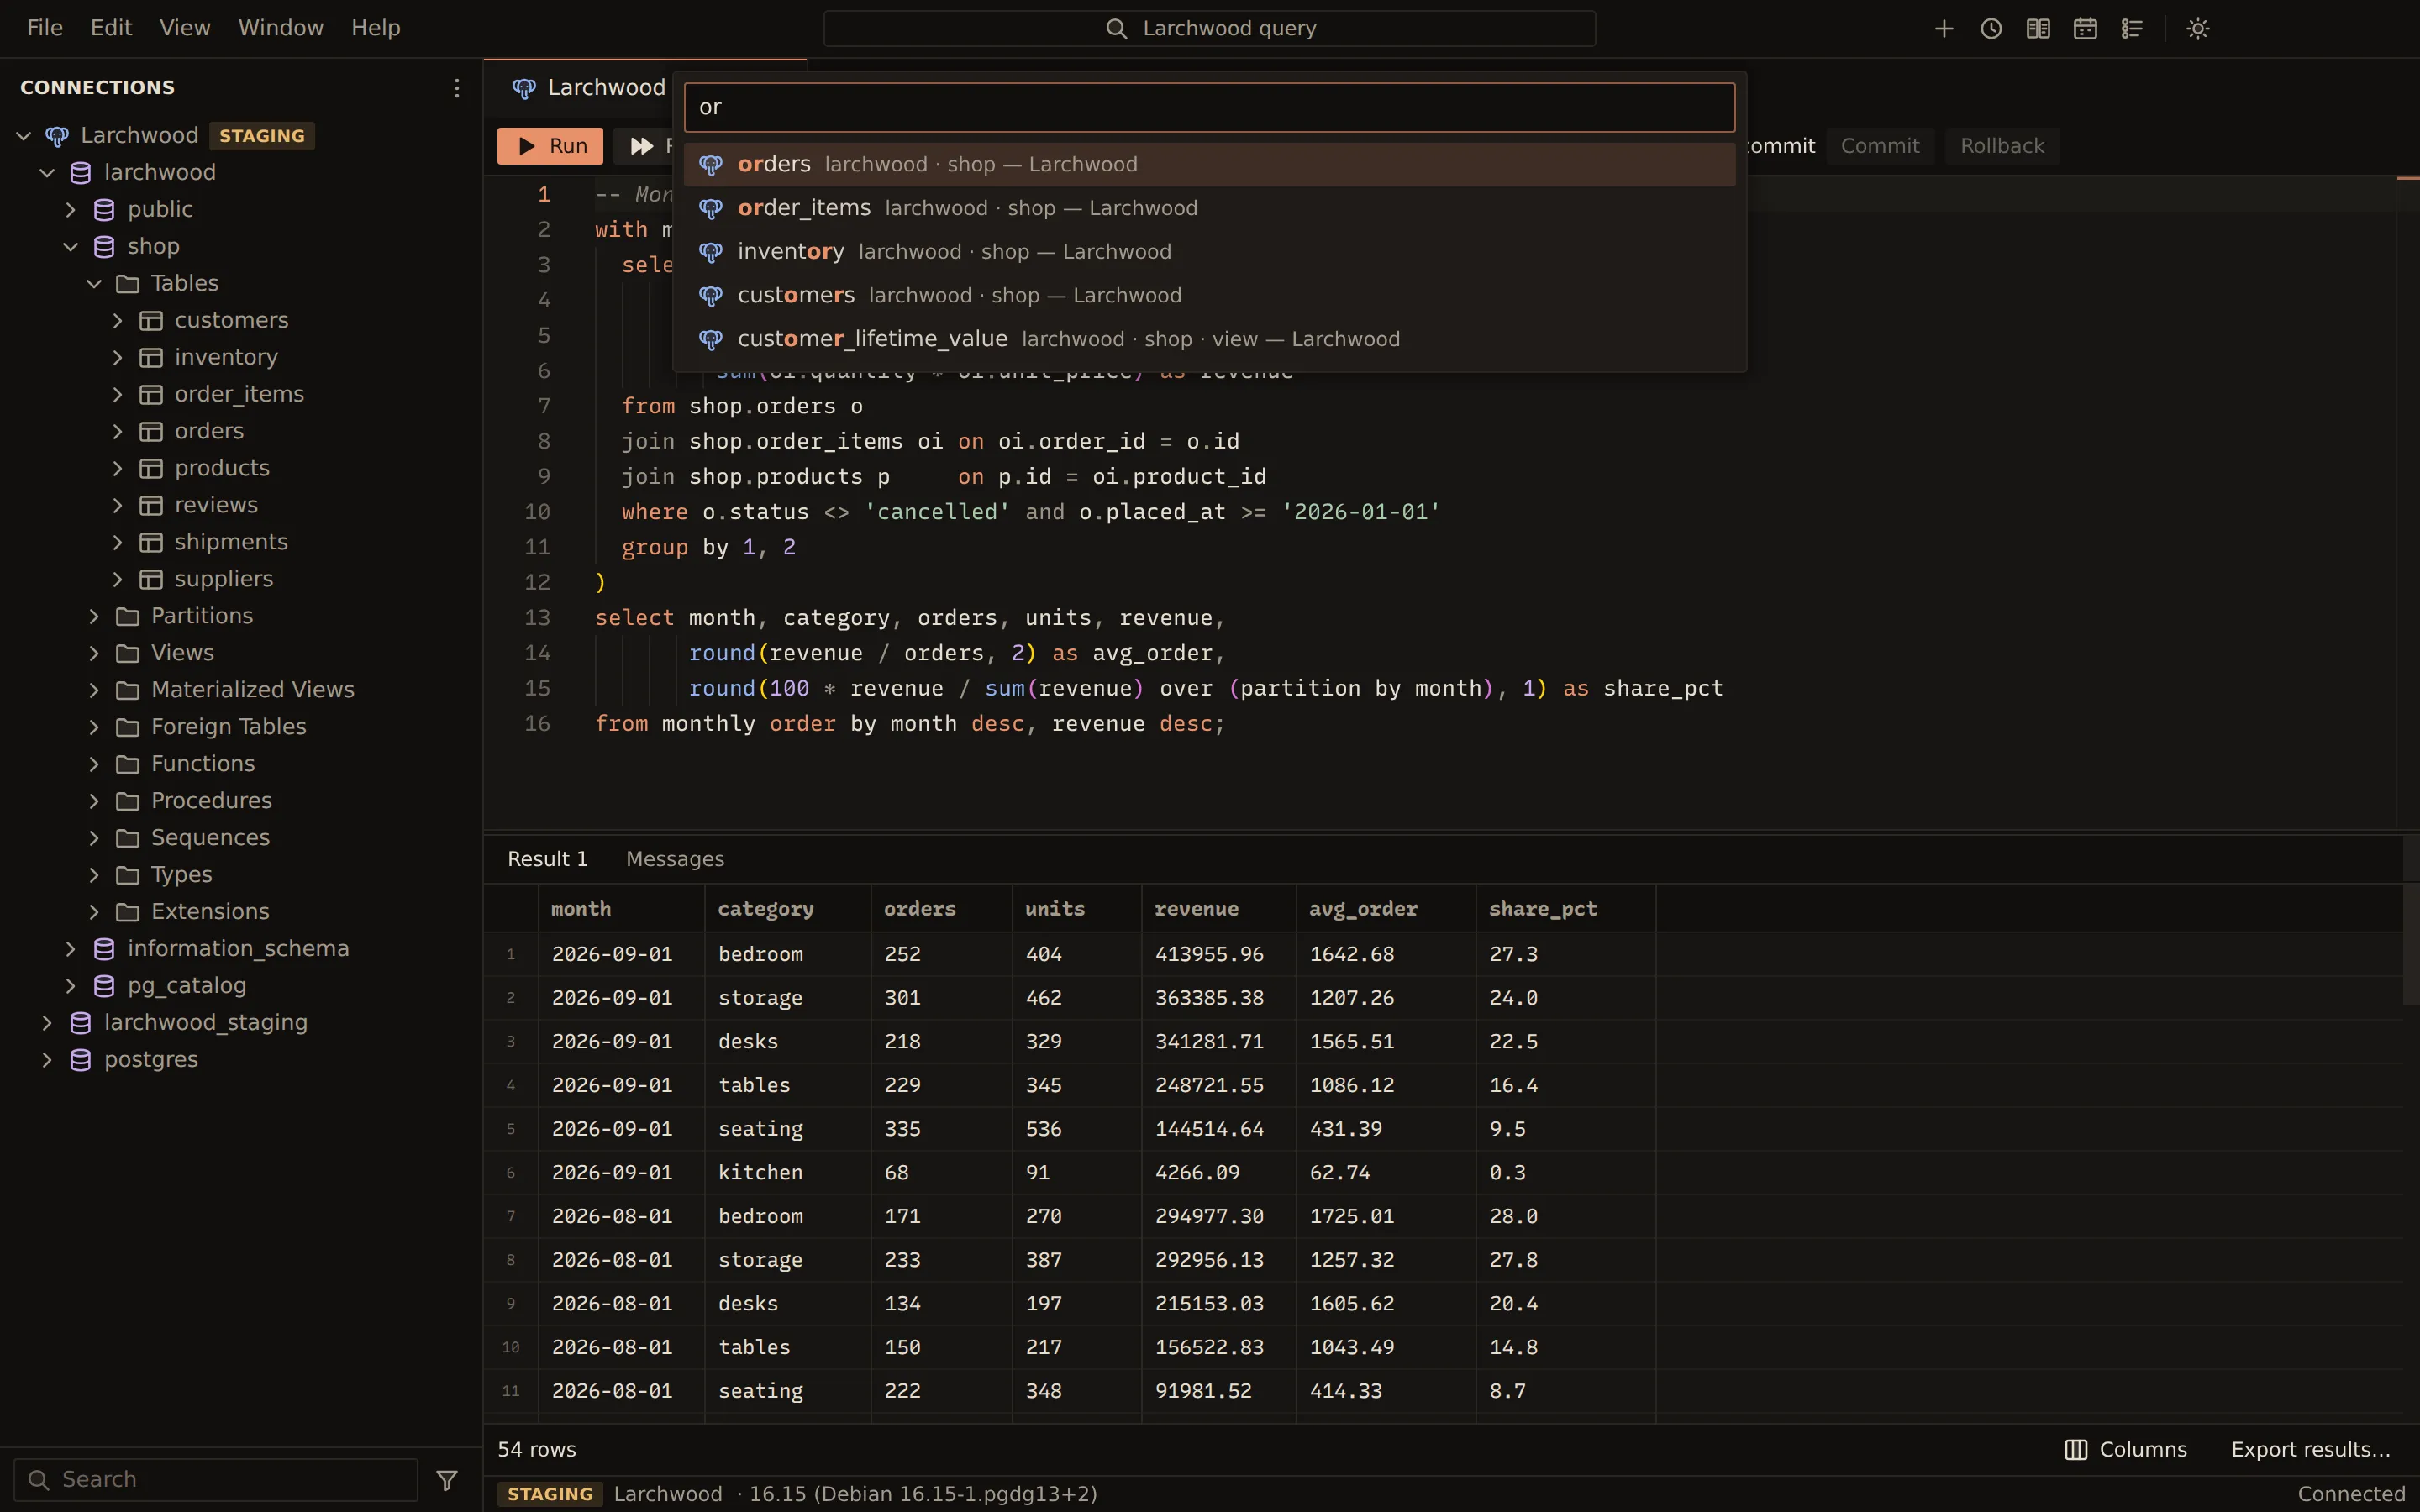Open the query history clock icon
Screen dimensions: 2420x1512
tap(1991, 28)
